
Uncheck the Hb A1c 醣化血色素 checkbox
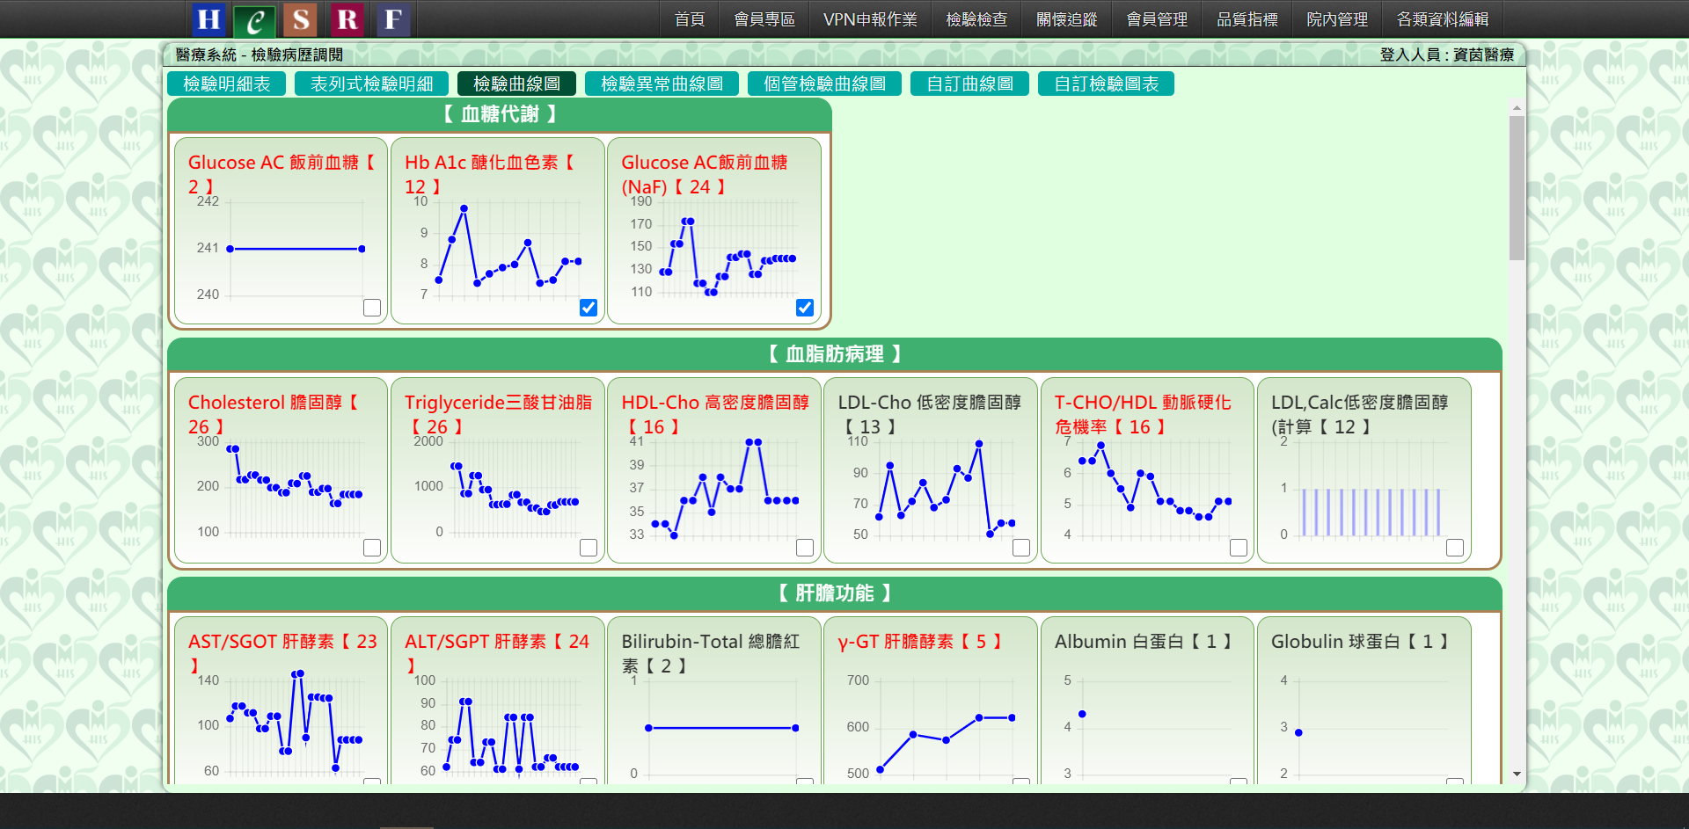tap(589, 308)
